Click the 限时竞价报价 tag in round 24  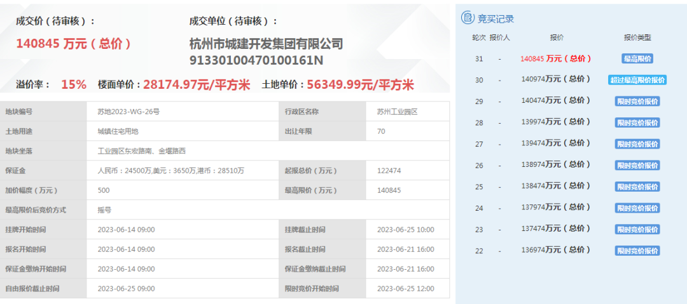pyautogui.click(x=637, y=208)
